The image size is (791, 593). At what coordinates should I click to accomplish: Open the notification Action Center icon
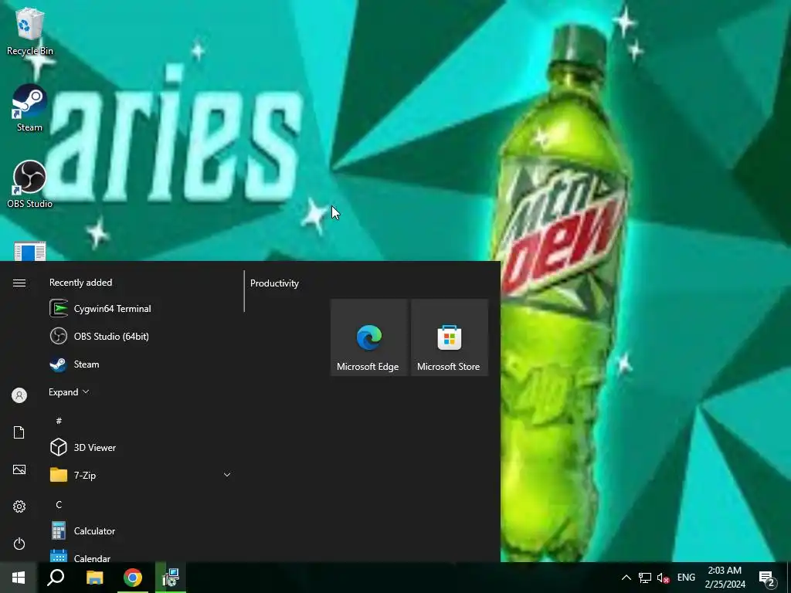[767, 578]
